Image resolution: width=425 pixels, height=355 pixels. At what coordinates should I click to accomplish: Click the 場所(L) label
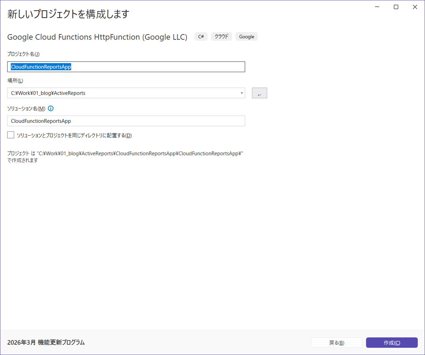pyautogui.click(x=15, y=80)
